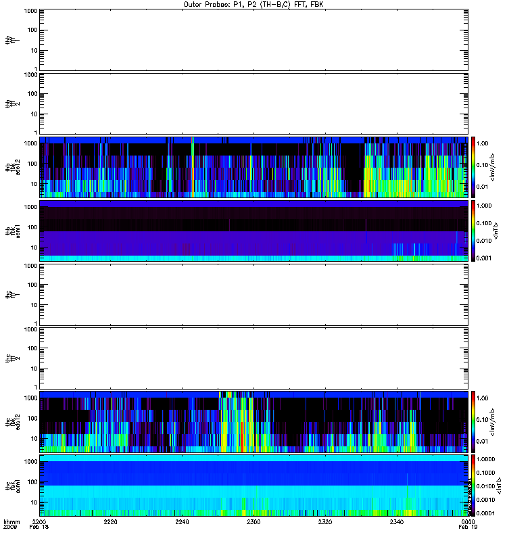Click the thb fbk scm1 spectrogram panel
The height and width of the screenshot is (541, 507).
click(x=254, y=231)
